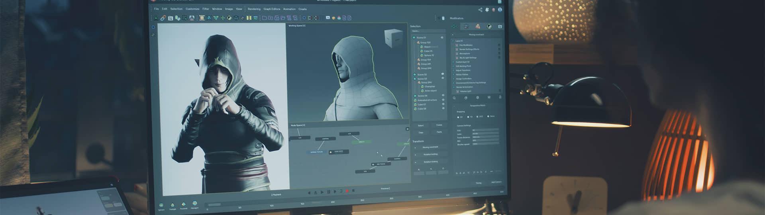Open the Customize menu
Viewport: 765px width, 215px height.
pos(192,9)
